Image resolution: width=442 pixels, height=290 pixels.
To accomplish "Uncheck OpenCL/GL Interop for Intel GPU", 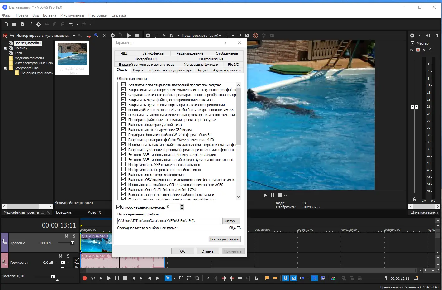I will coord(123,189).
